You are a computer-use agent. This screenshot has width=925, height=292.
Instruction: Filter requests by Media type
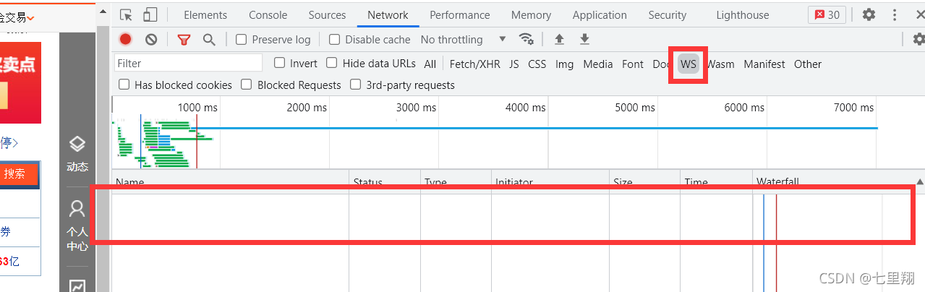597,64
